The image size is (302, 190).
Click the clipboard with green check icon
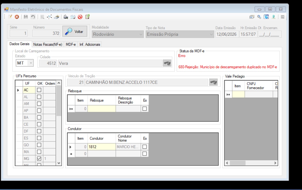tap(87, 17)
